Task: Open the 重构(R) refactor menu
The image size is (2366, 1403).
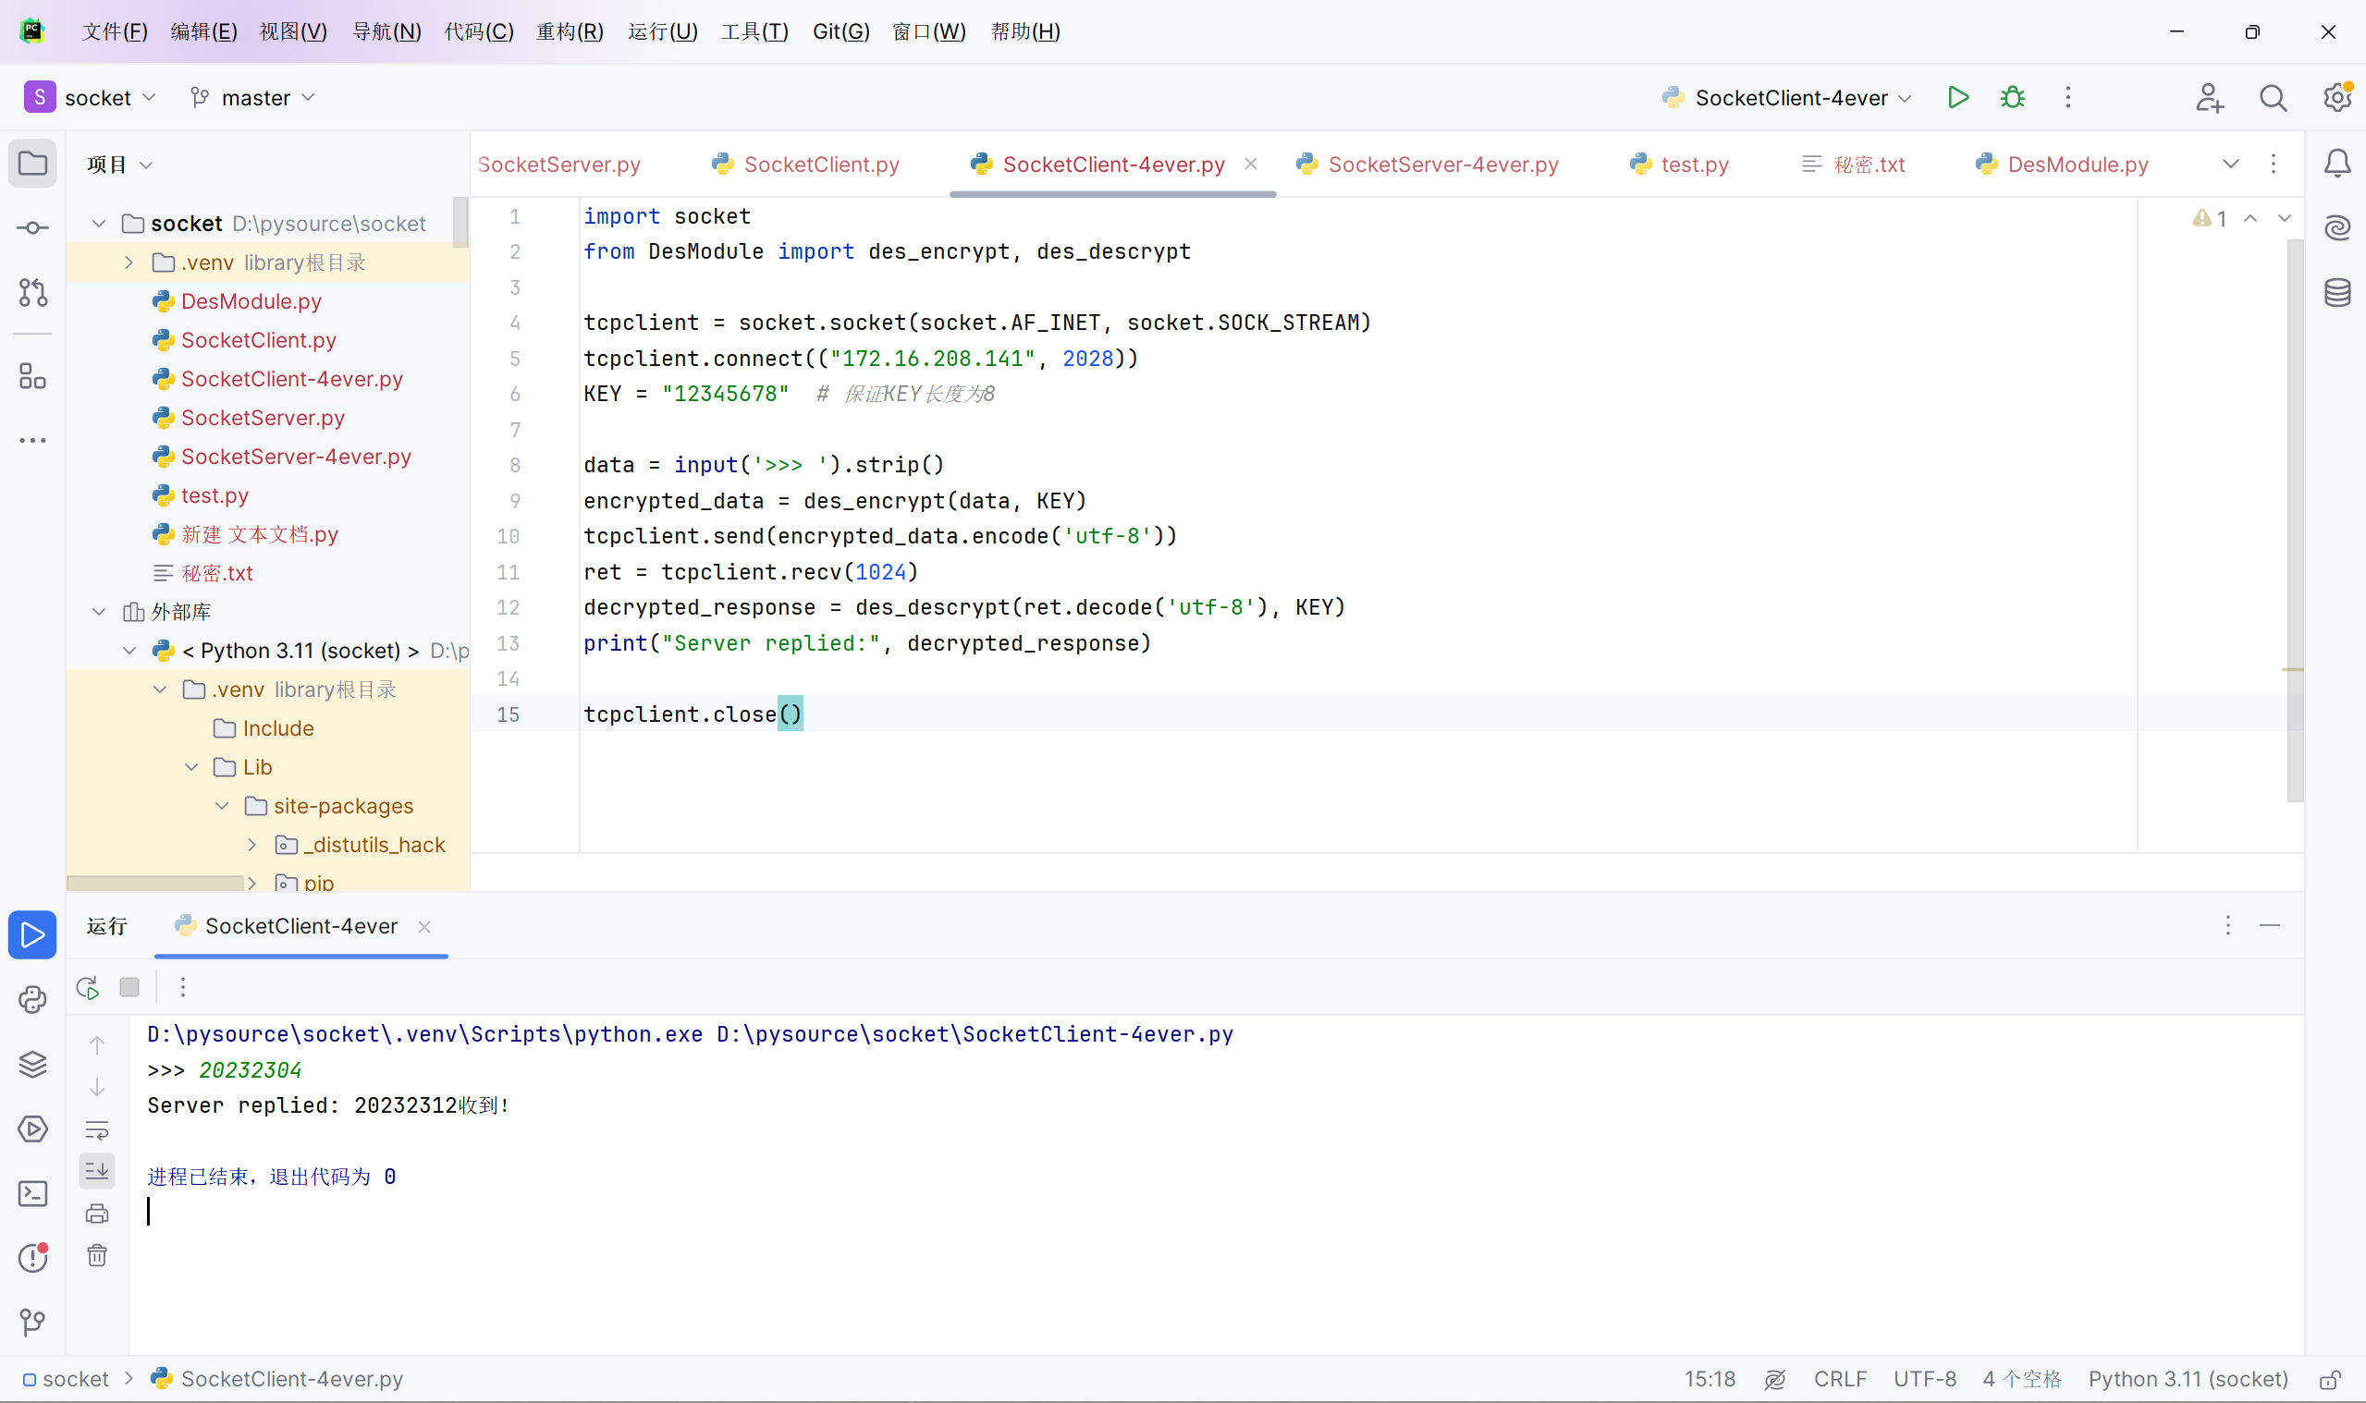Action: point(570,31)
